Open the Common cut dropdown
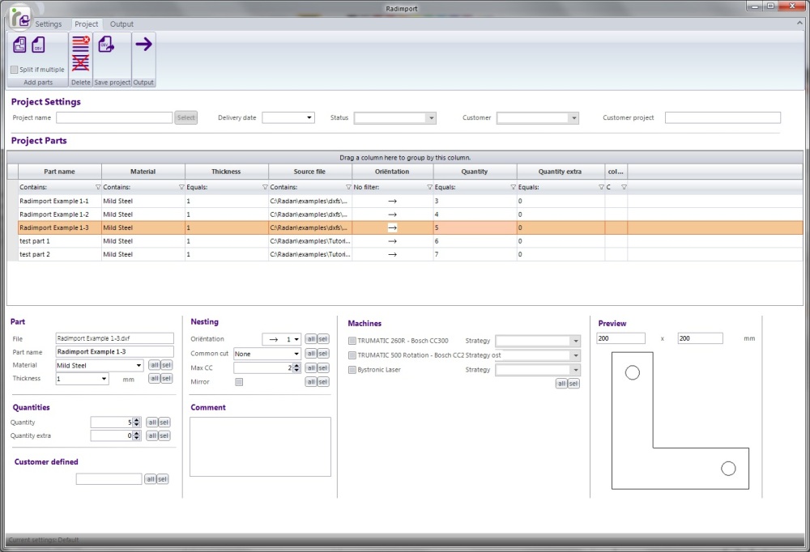810x552 pixels. [x=296, y=354]
